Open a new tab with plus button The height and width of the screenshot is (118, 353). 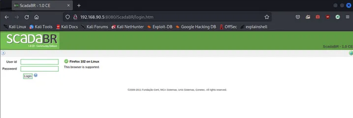point(79,6)
